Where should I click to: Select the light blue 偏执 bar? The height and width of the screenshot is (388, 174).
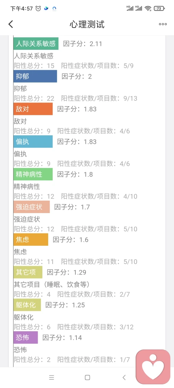[33, 141]
